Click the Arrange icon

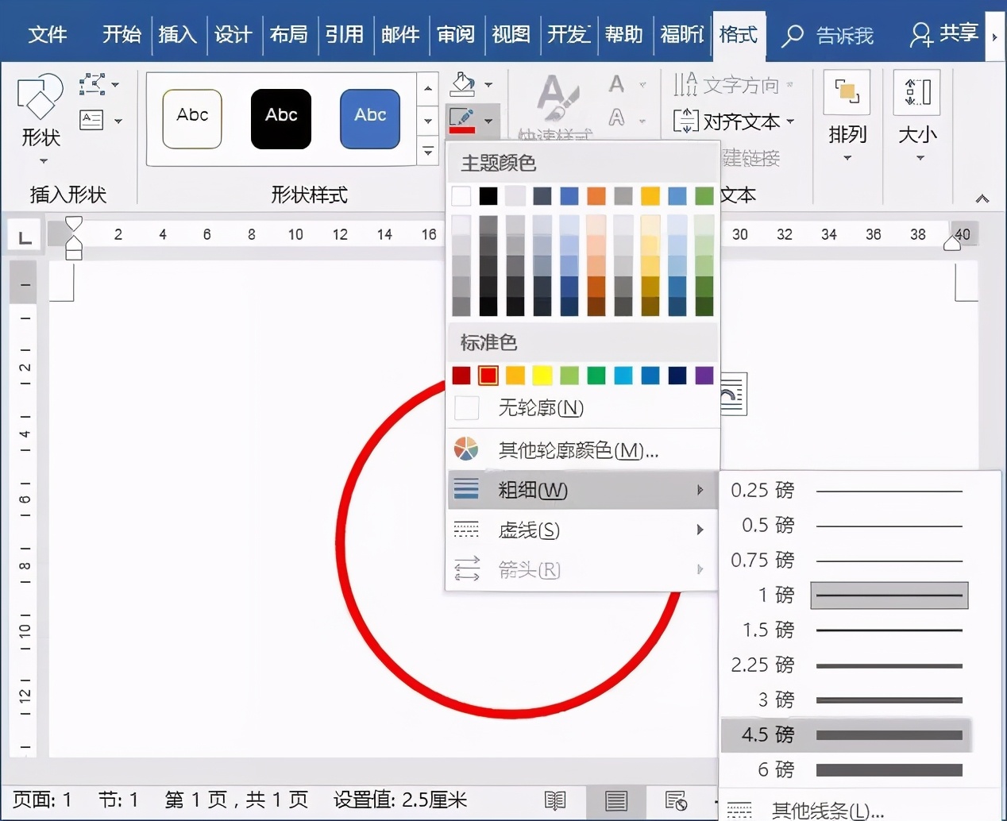(847, 92)
